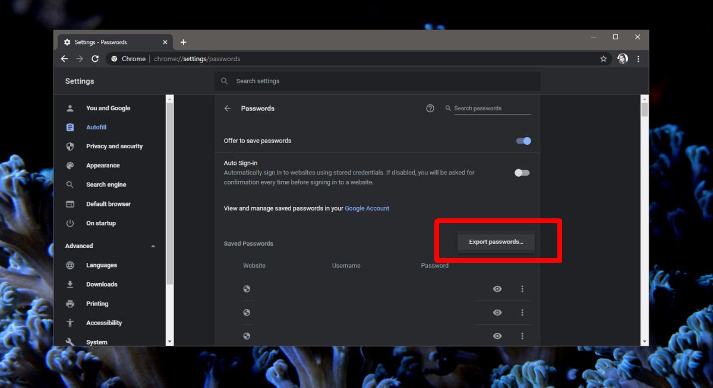
Task: Click the address bar URL
Action: (x=197, y=59)
